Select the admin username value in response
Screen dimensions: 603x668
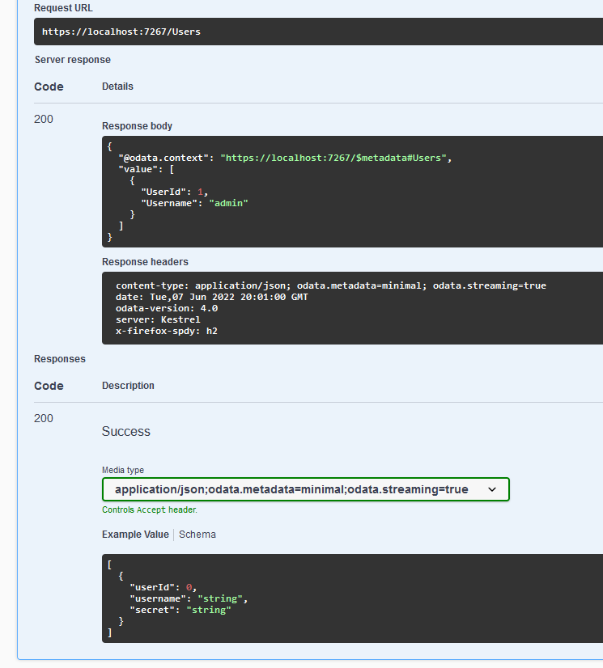click(228, 203)
